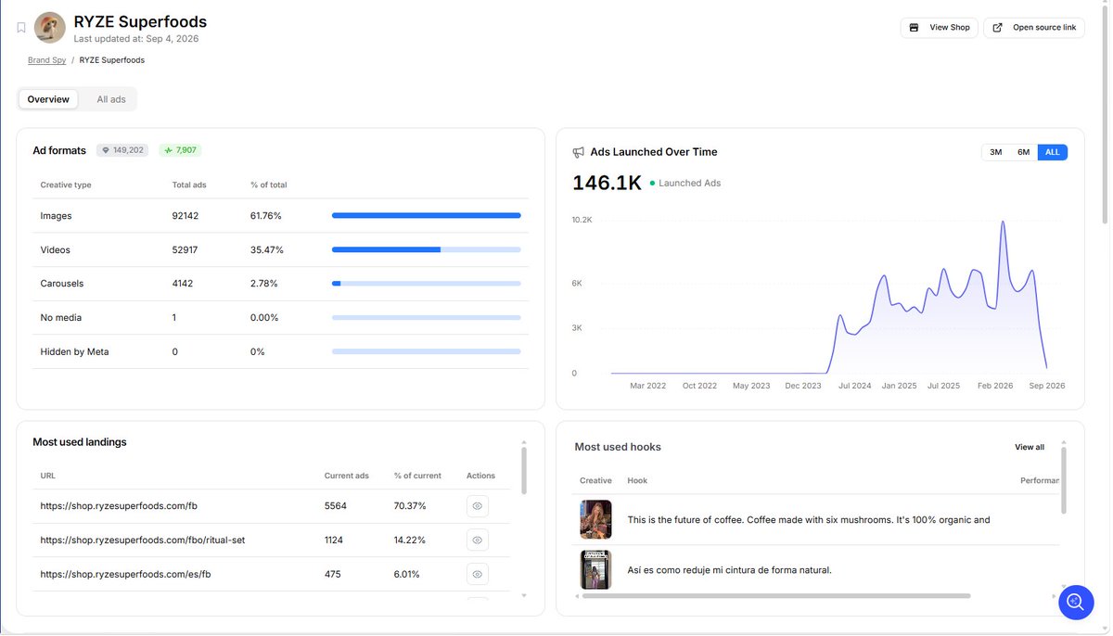Screen dimensions: 1113x636
Task: Click the 5564 current ads value
Action: [x=336, y=506]
